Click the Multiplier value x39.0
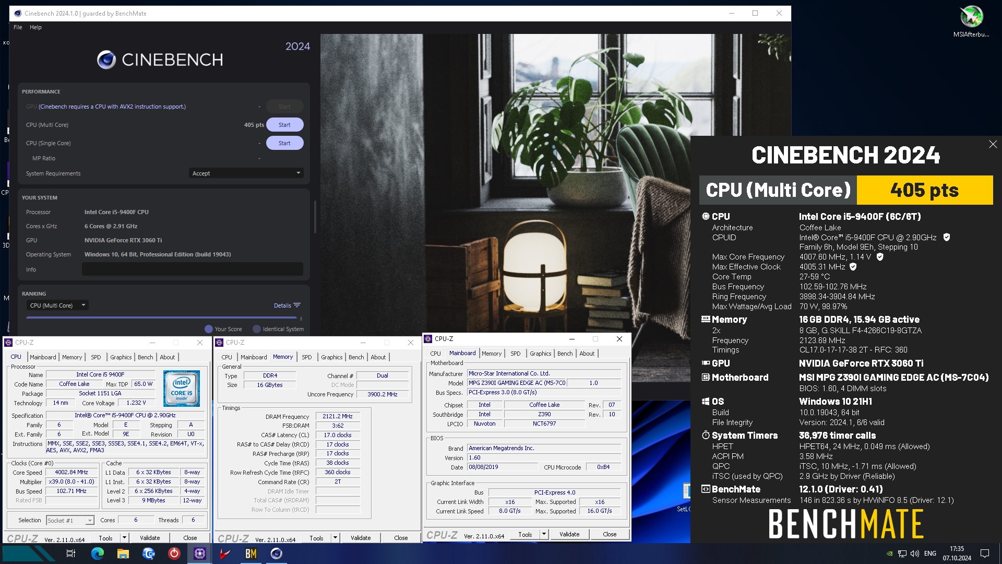The height and width of the screenshot is (564, 1002). pos(71,481)
